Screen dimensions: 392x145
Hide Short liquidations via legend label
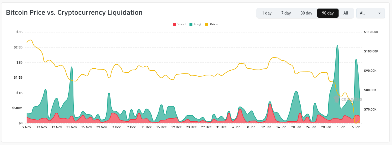[181, 24]
